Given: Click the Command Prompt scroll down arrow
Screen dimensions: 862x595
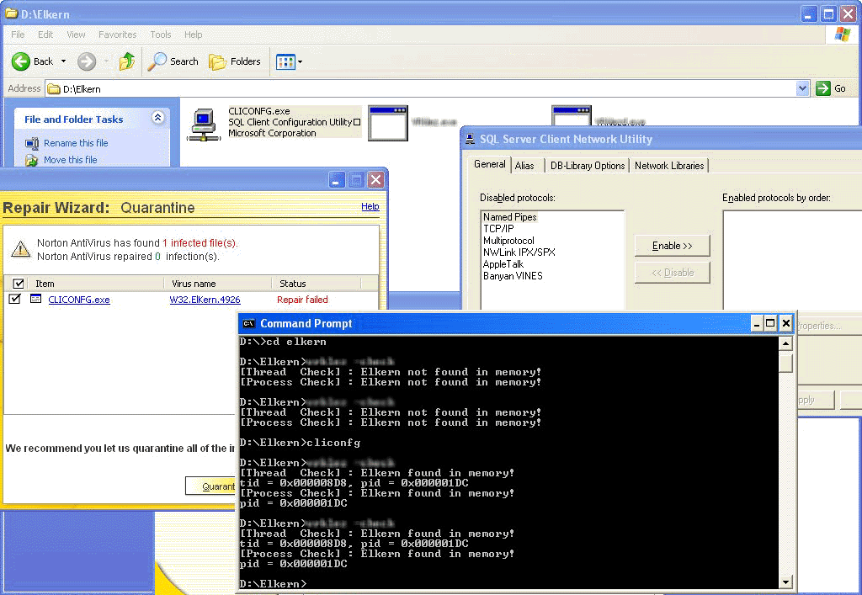Looking at the screenshot, I should [x=786, y=582].
